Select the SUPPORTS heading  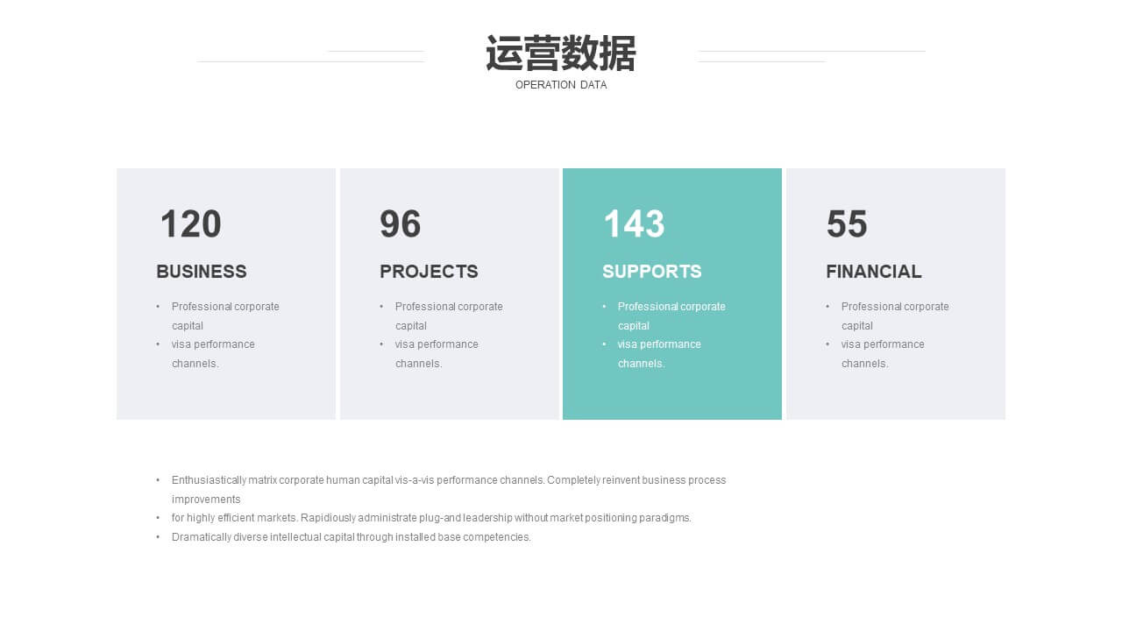(x=651, y=272)
